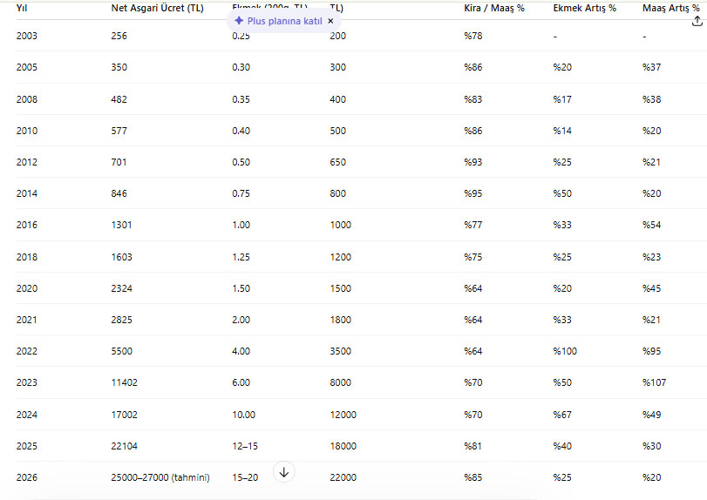
Task: Click the sparkle icon in the Plus banner
Action: pos(239,20)
